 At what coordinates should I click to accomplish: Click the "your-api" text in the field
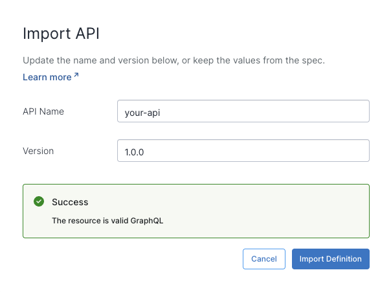pos(142,112)
